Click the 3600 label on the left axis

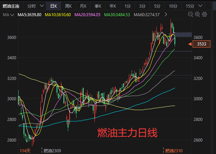(12, 37)
